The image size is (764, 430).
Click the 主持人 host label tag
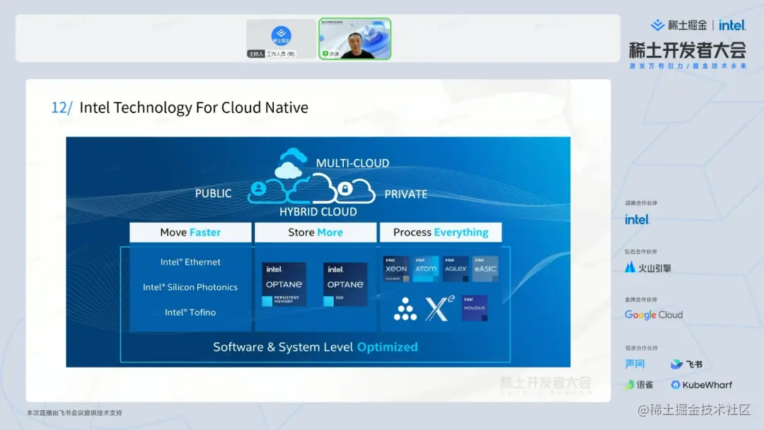coord(256,54)
